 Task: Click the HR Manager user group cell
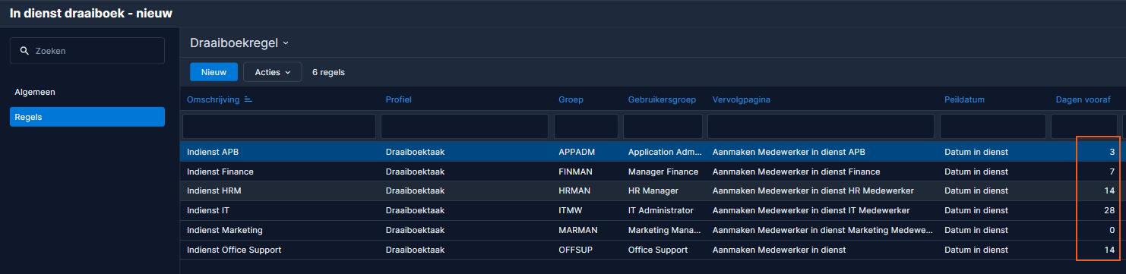(653, 191)
